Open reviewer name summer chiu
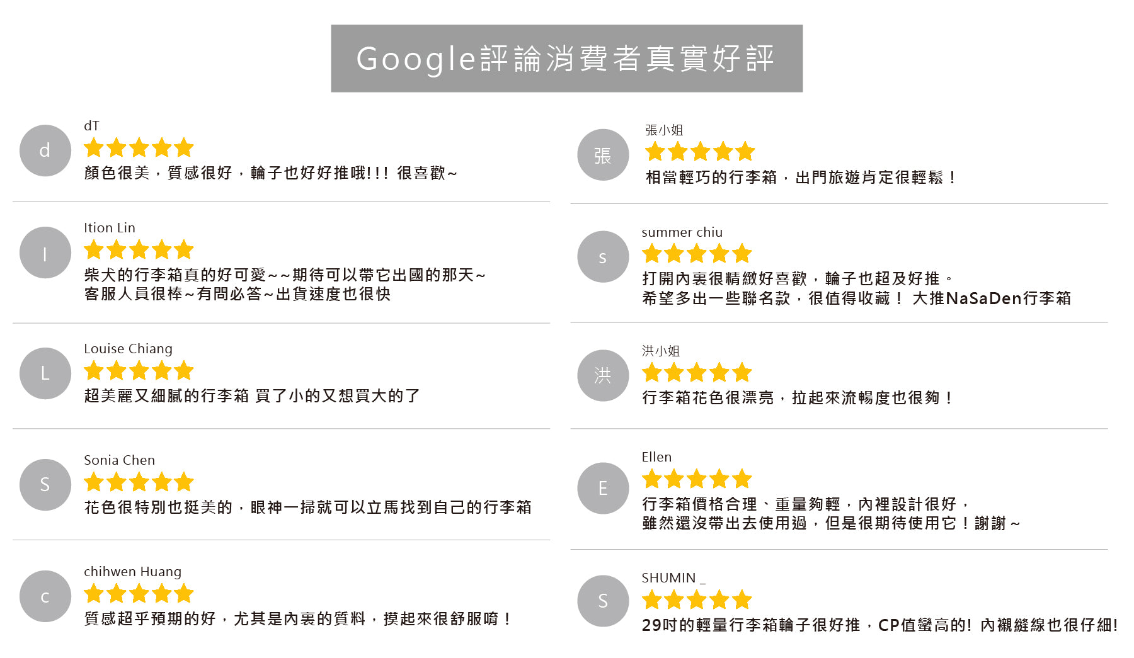This screenshot has width=1134, height=658. (x=682, y=232)
